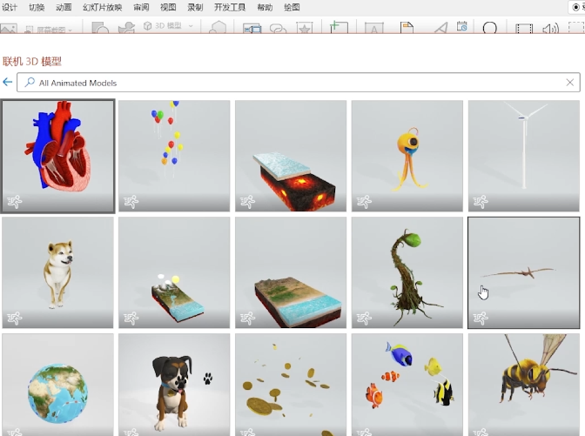Open the 设计 ribbon tab
Image resolution: width=585 pixels, height=436 pixels.
coord(10,7)
